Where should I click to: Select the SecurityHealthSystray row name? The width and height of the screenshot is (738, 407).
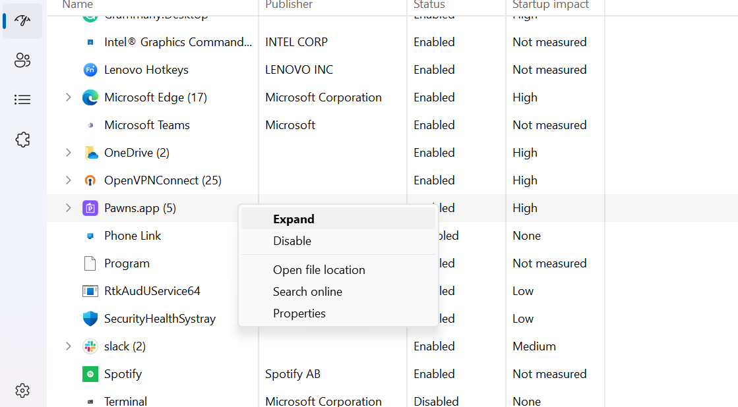160,319
